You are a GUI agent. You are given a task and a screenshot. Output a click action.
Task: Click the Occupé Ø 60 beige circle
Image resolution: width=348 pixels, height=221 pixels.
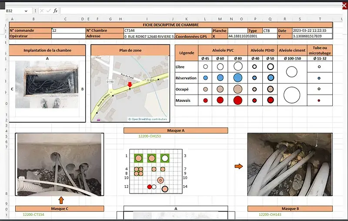point(220,89)
